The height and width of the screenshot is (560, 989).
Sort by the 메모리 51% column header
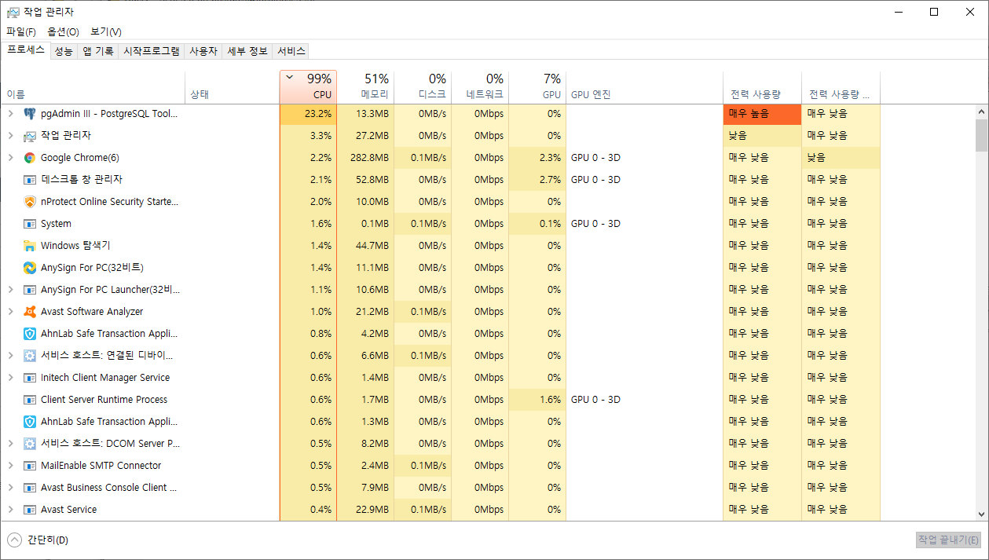pyautogui.click(x=365, y=86)
